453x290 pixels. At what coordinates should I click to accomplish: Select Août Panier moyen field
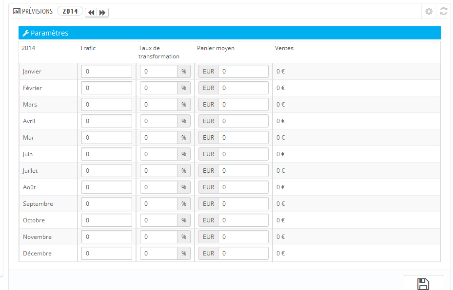click(243, 187)
